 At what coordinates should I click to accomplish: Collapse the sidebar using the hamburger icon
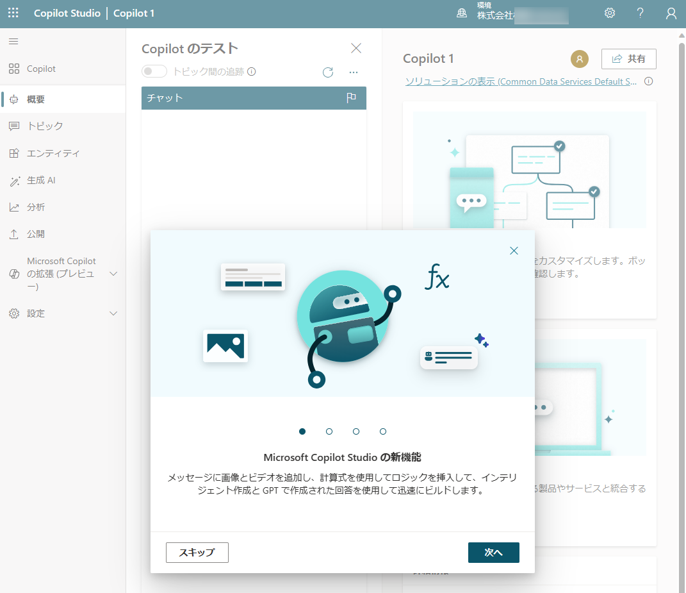(13, 40)
